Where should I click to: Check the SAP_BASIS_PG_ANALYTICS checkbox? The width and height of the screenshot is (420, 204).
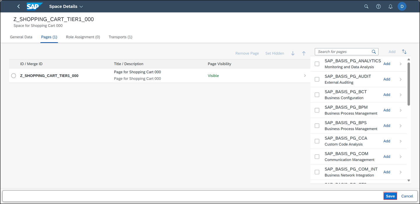(x=317, y=64)
